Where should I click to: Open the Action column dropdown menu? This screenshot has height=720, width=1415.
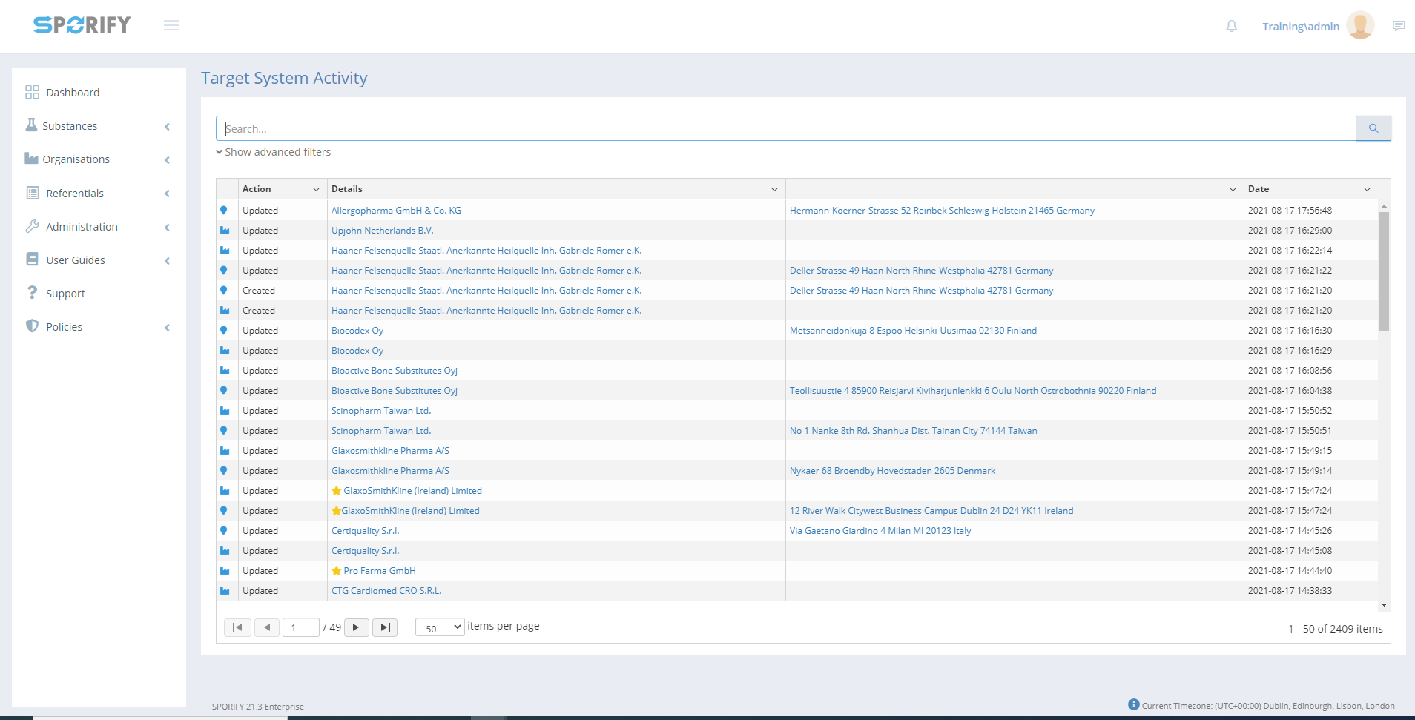(x=316, y=190)
